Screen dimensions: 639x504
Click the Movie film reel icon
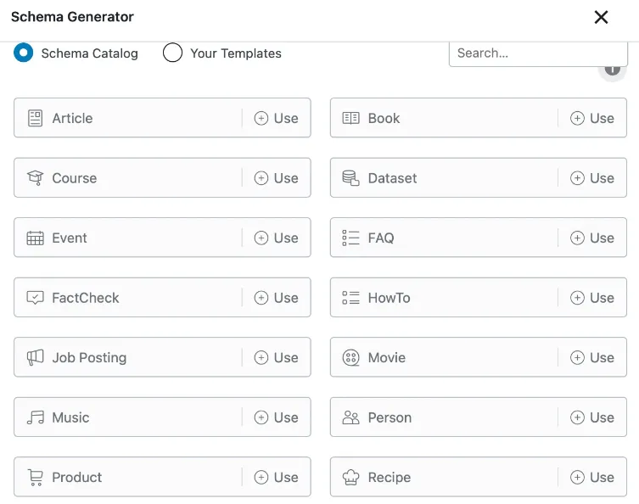point(350,358)
